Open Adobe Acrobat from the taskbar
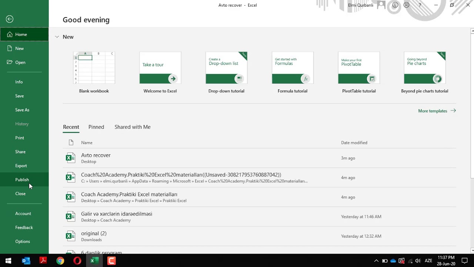474x267 pixels. tap(43, 261)
